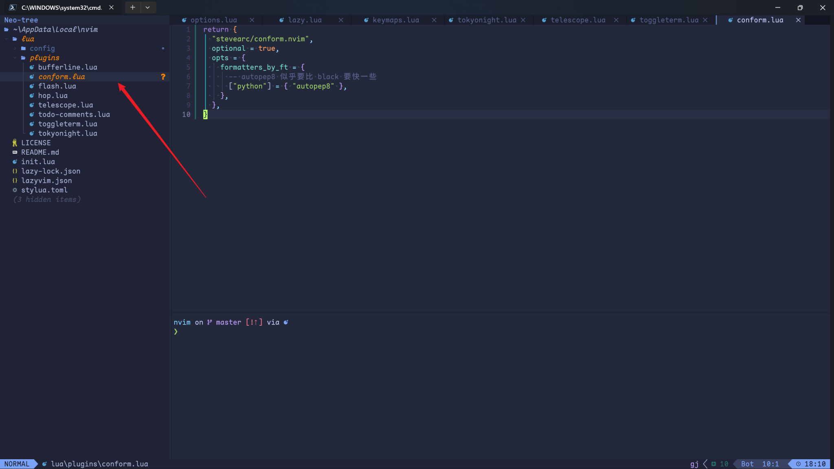Click the JSON braces icon beside lazy-lock.json

(x=15, y=171)
